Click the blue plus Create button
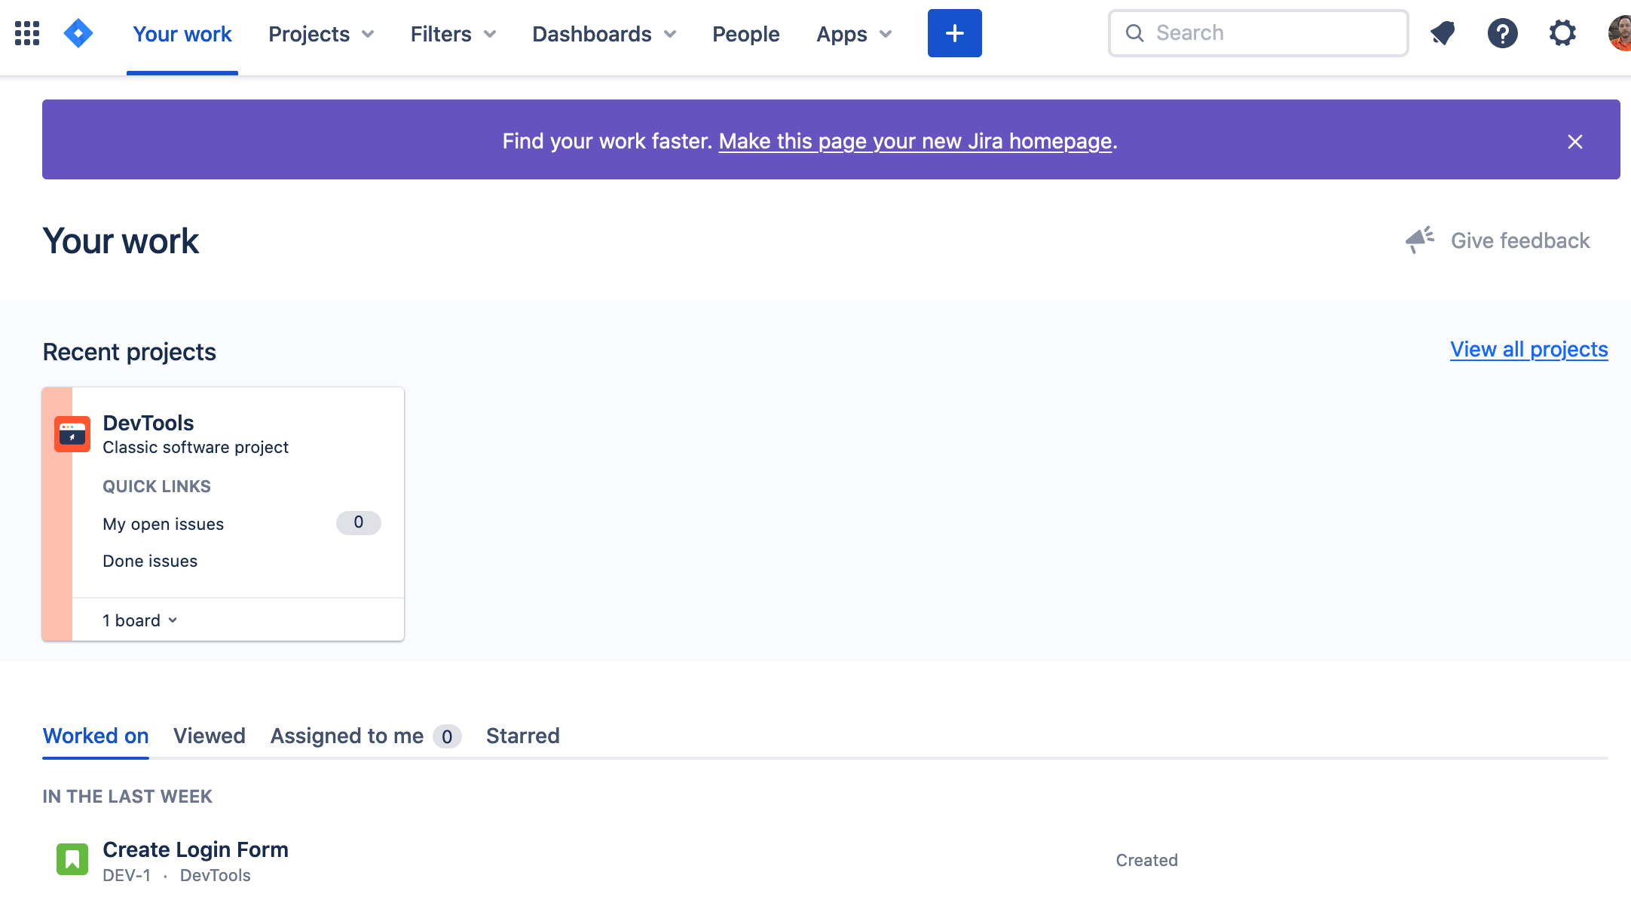The height and width of the screenshot is (912, 1631). (x=954, y=32)
